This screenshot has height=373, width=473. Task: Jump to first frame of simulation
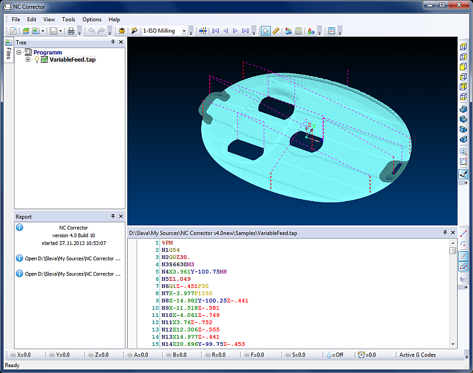(215, 31)
